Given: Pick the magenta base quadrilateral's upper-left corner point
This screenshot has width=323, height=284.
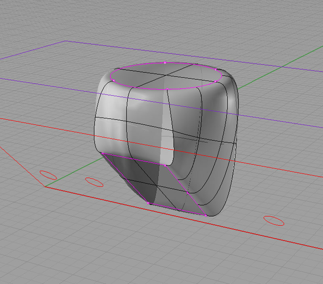Looking at the screenshot, I should [102, 153].
